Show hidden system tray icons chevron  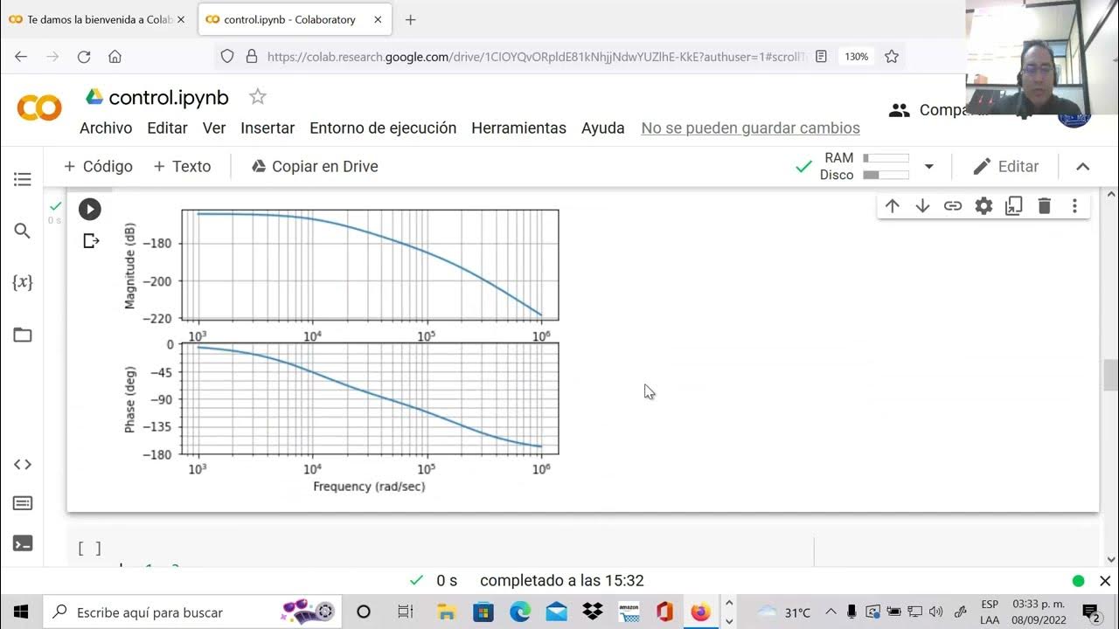[x=831, y=612]
